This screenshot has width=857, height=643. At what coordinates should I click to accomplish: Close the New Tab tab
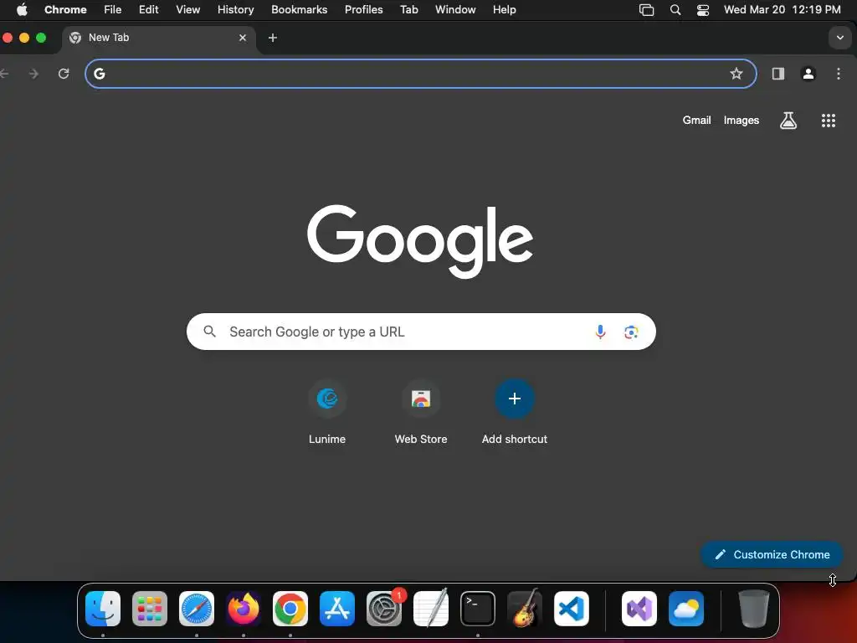[x=243, y=38]
